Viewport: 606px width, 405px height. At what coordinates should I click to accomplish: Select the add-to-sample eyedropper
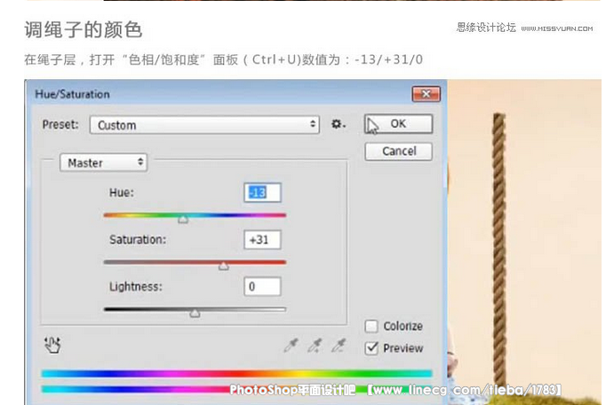tap(315, 345)
